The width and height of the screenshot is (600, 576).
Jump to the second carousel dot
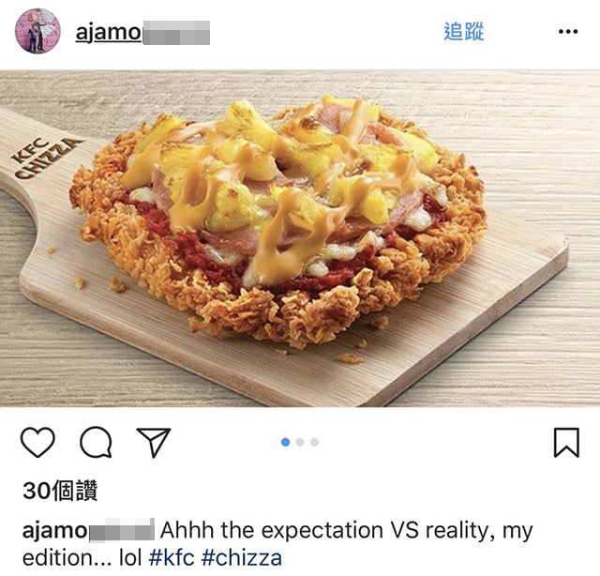coord(300,442)
